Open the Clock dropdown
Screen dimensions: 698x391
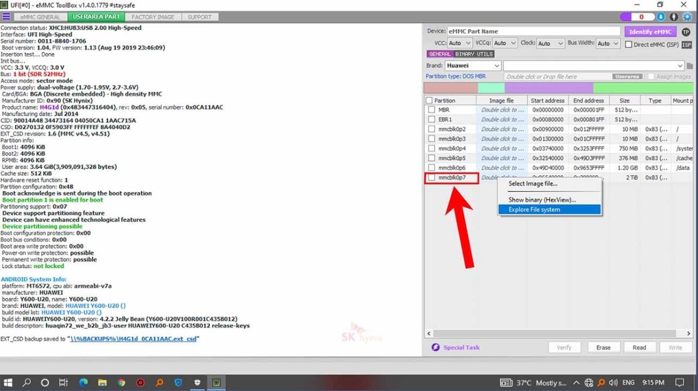tap(551, 43)
